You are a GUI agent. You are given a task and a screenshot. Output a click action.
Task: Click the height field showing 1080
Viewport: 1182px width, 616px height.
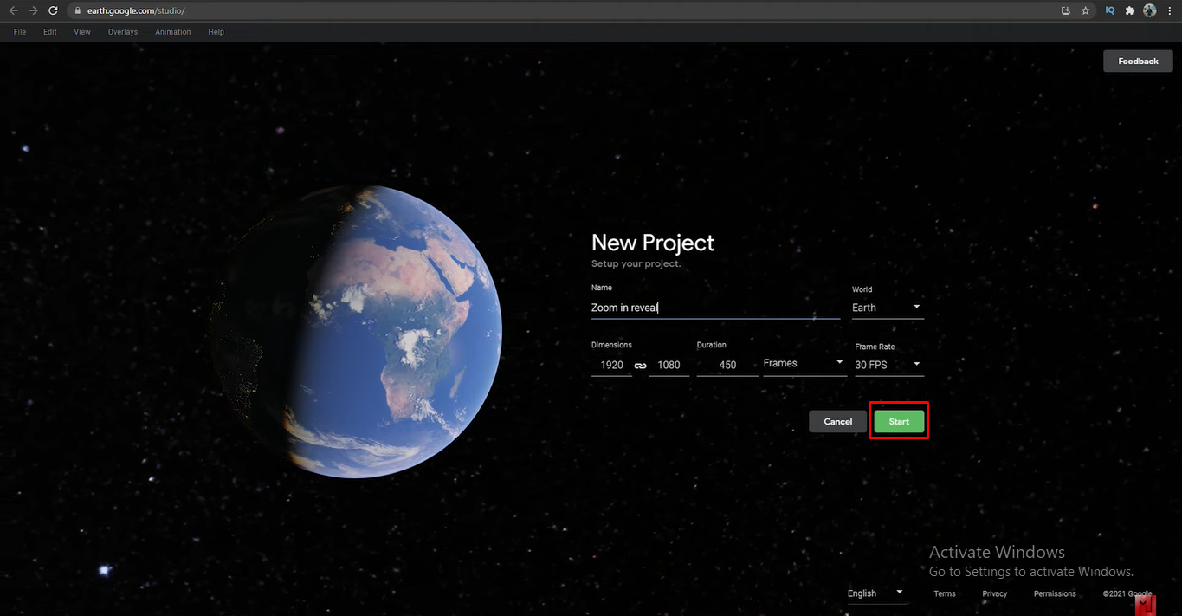pyautogui.click(x=669, y=365)
